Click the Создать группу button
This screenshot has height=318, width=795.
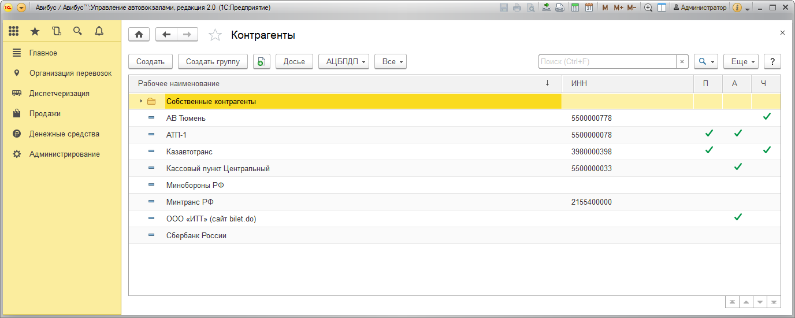[213, 61]
